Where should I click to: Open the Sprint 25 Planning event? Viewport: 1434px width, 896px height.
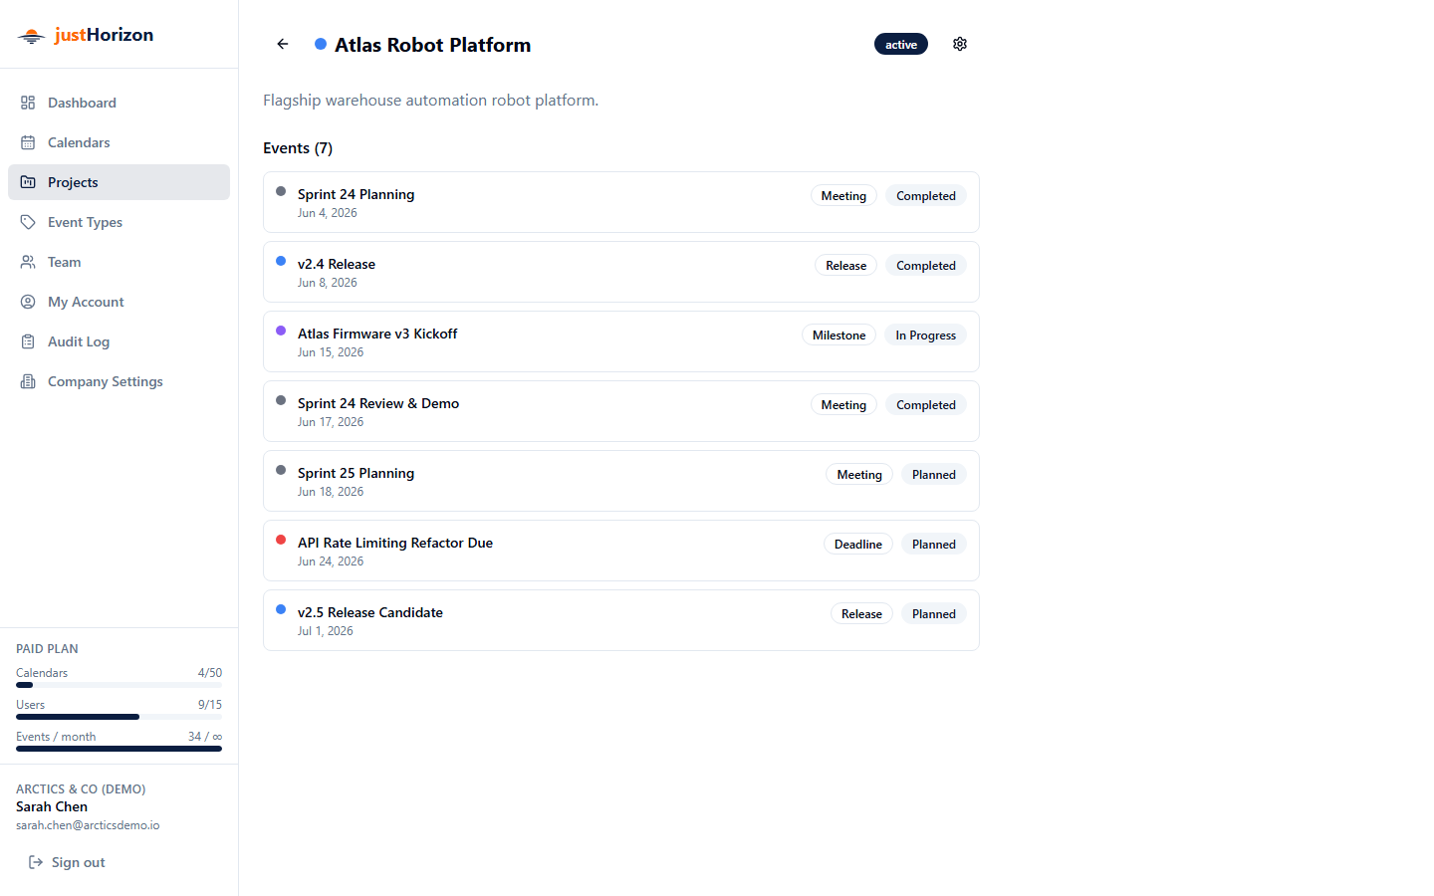tap(621, 481)
